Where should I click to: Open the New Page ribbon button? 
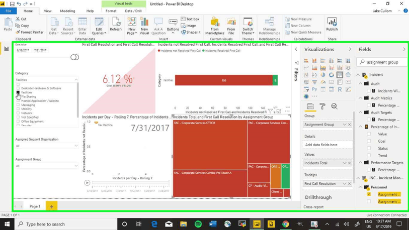pyautogui.click(x=132, y=26)
